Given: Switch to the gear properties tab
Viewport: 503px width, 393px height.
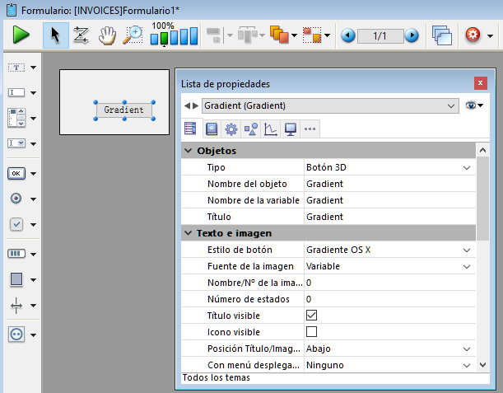Looking at the screenshot, I should (x=231, y=129).
